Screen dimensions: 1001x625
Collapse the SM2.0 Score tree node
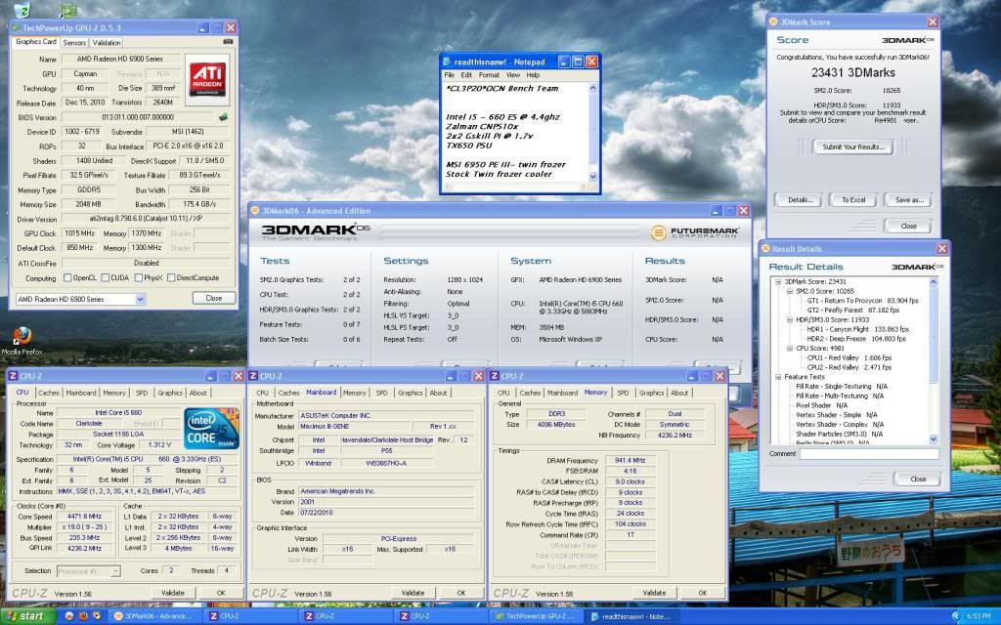(788, 291)
